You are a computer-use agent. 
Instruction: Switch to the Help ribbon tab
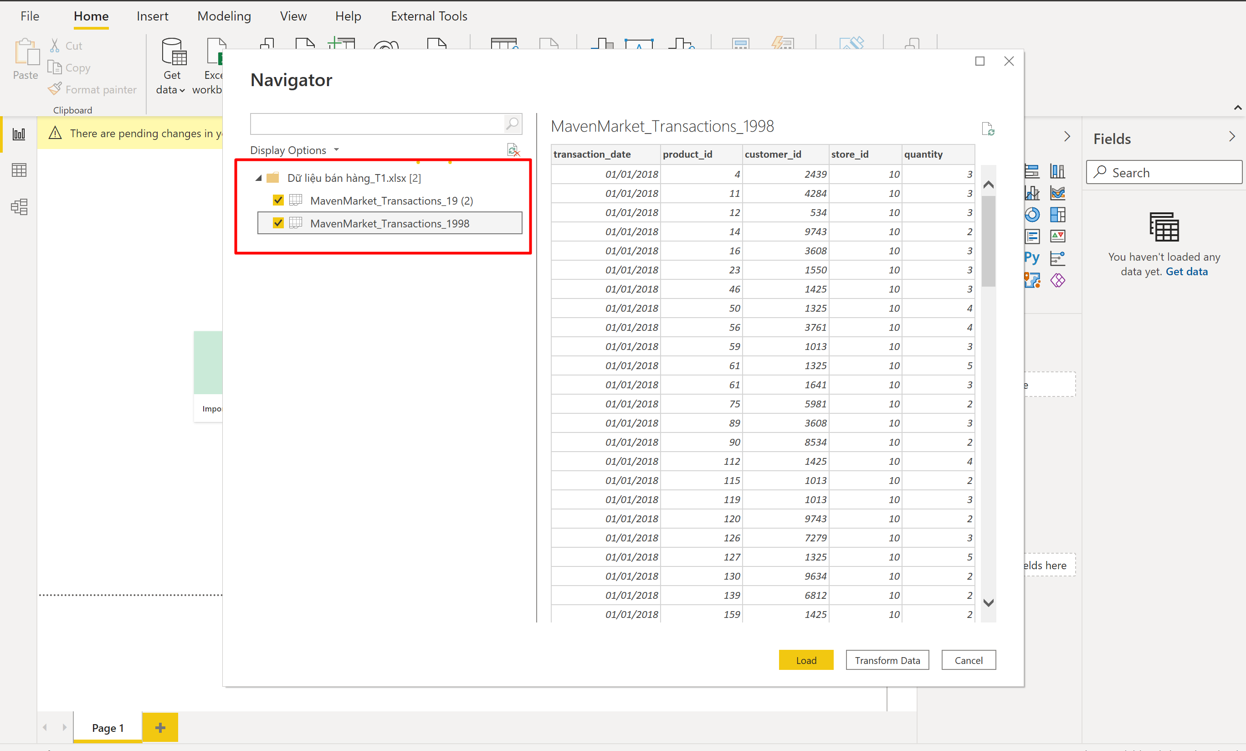pos(348,16)
